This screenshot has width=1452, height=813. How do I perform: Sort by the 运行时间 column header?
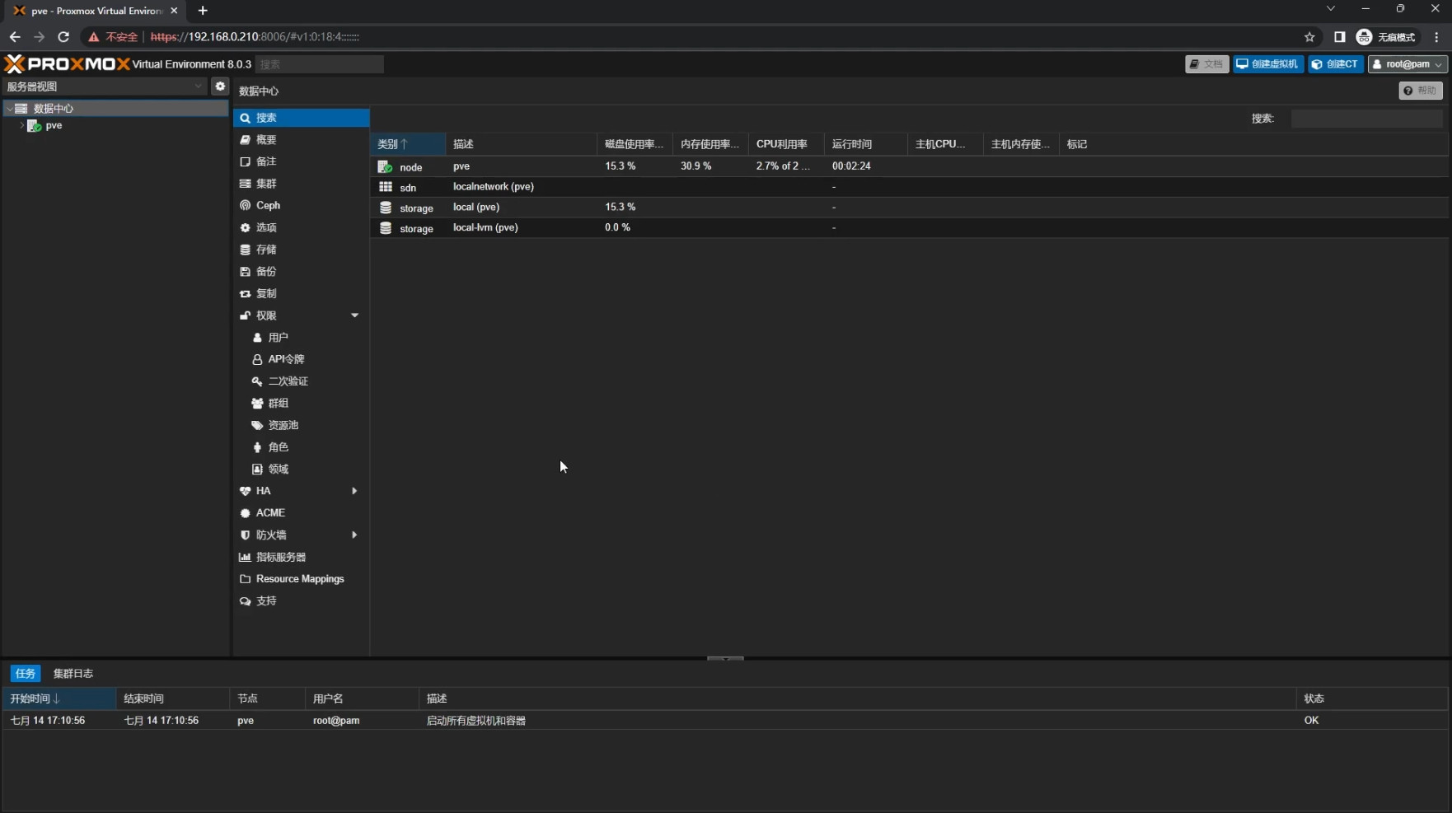pos(865,144)
